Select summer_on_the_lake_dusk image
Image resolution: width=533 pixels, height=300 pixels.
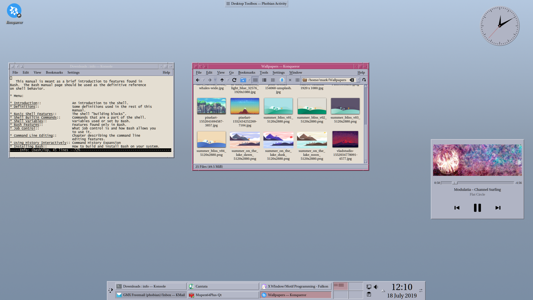click(x=278, y=140)
